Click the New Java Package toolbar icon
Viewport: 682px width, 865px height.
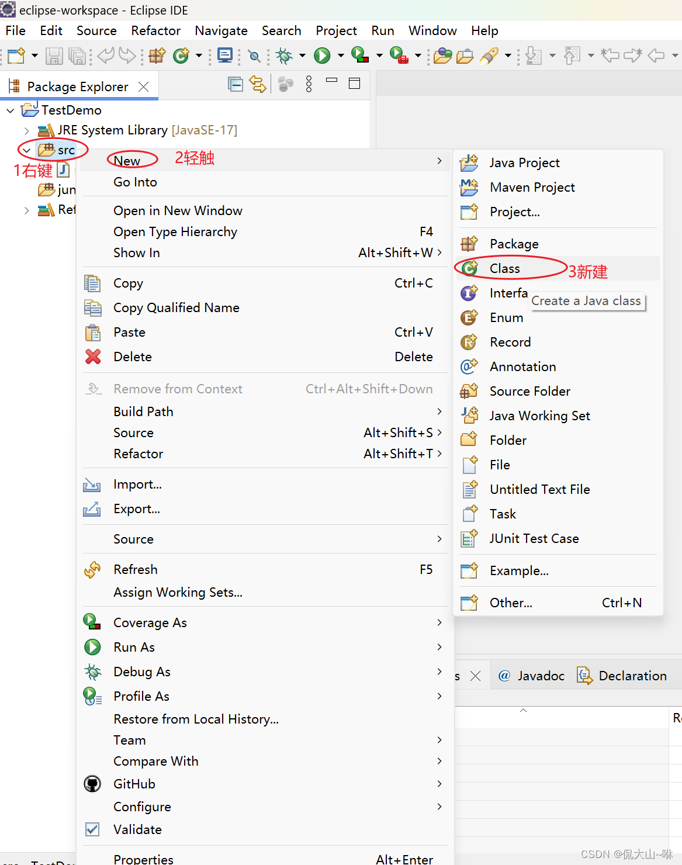(x=157, y=56)
